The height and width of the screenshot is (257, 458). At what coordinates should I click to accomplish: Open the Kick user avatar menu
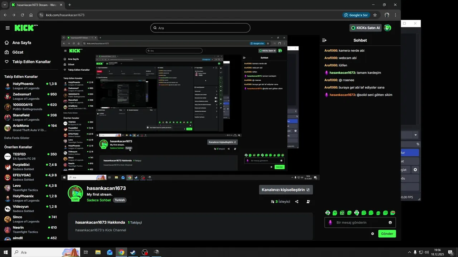point(388,28)
